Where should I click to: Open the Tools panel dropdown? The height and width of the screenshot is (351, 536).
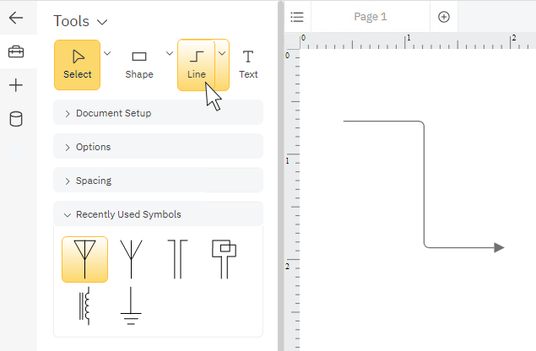click(102, 21)
